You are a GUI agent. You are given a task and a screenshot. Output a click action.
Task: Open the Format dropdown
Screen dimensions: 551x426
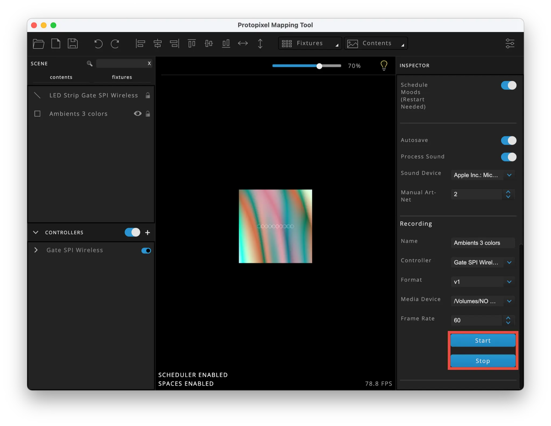coord(483,282)
